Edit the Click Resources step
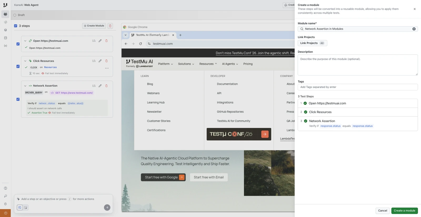The width and height of the screenshot is (421, 217). pos(100,61)
